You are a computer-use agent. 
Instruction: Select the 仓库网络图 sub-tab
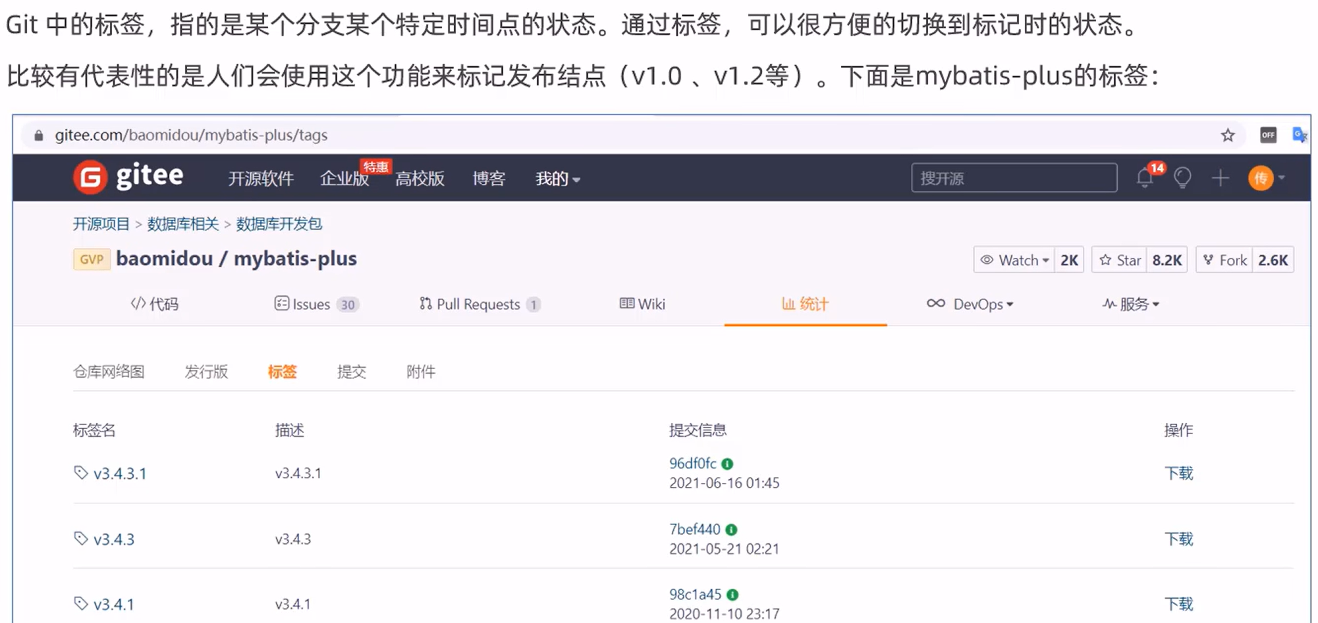[x=109, y=372]
